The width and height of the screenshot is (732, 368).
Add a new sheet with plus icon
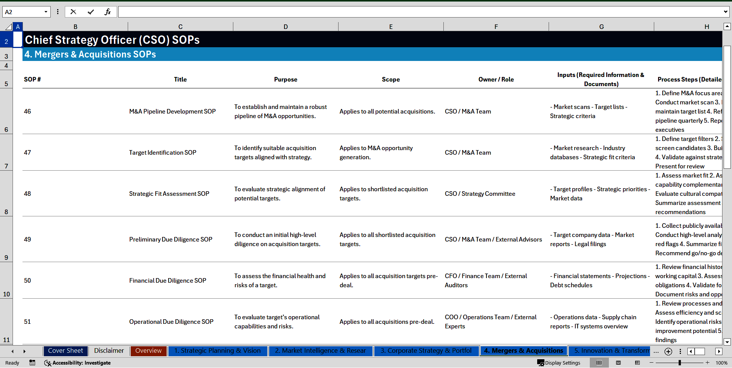[668, 351]
